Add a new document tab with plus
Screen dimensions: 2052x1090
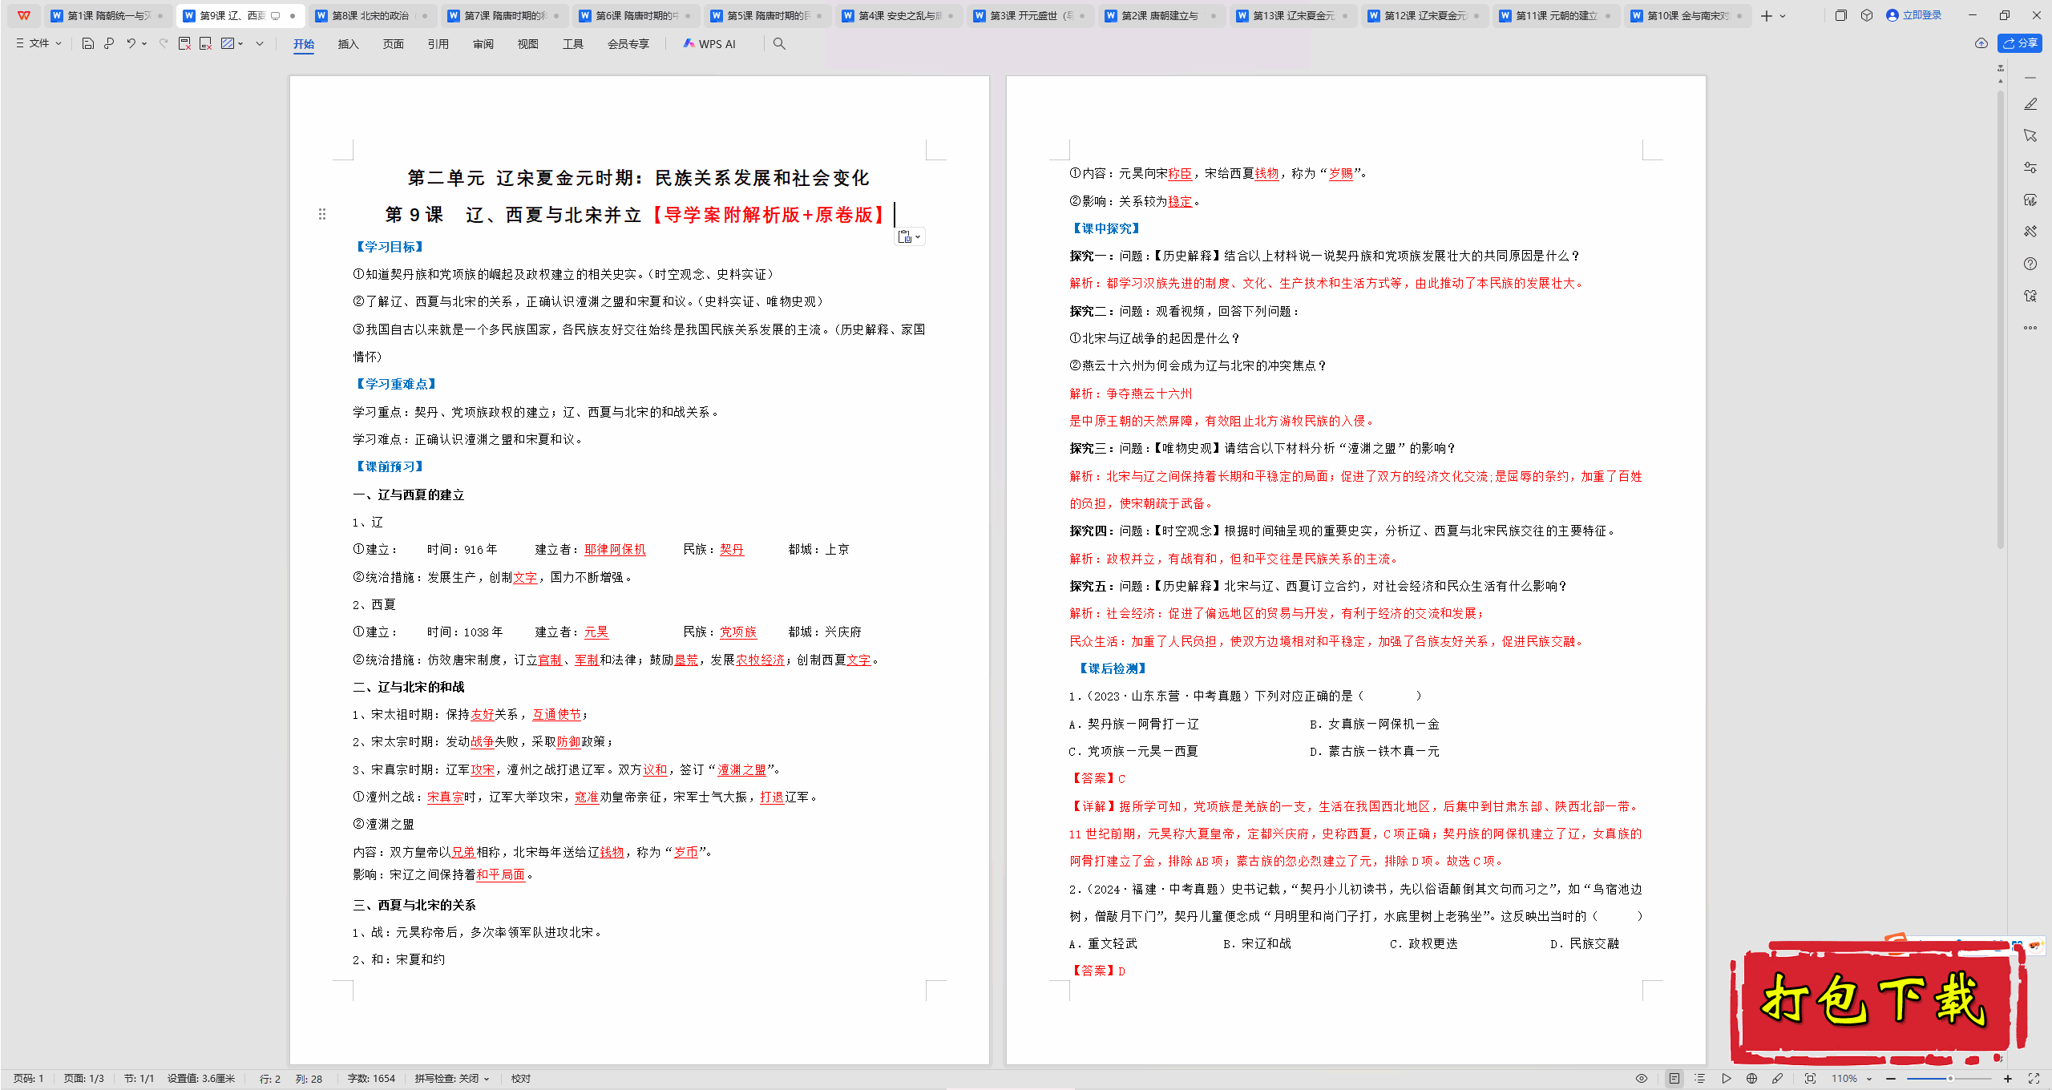pos(1767,16)
